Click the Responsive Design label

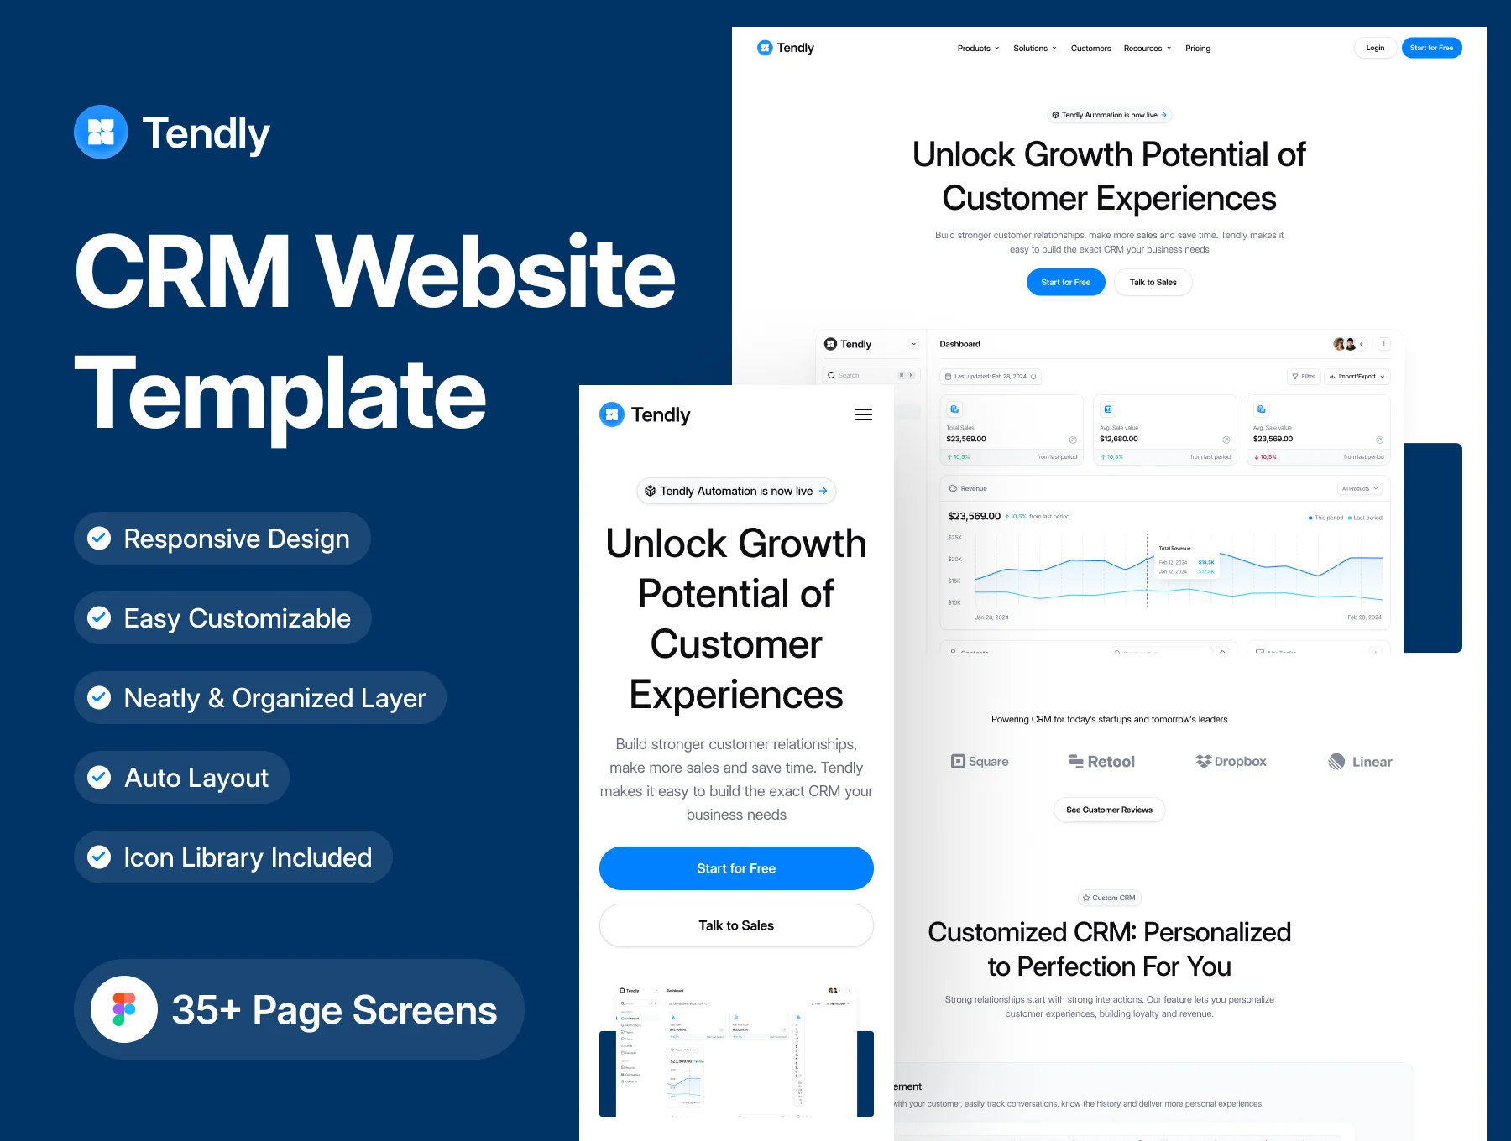coord(237,539)
